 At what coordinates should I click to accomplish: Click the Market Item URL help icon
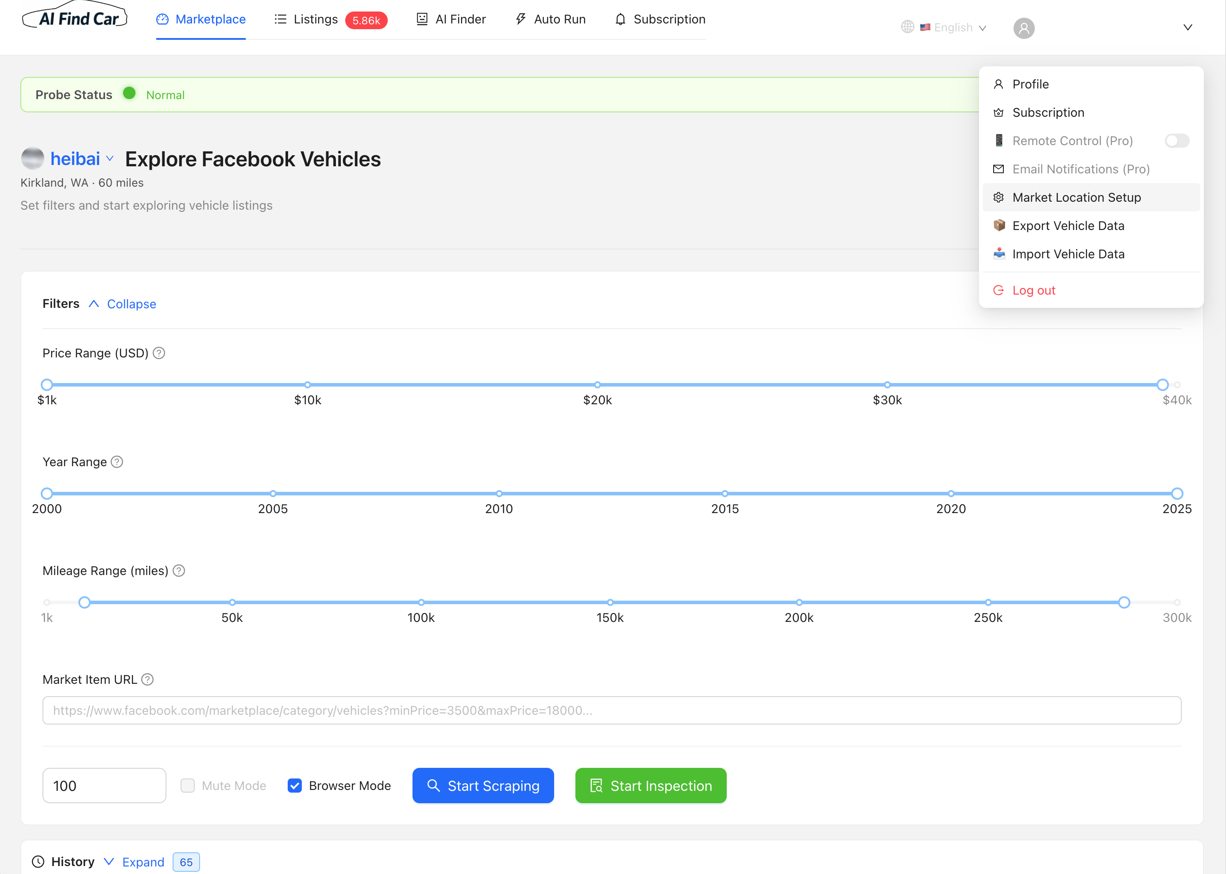click(147, 679)
